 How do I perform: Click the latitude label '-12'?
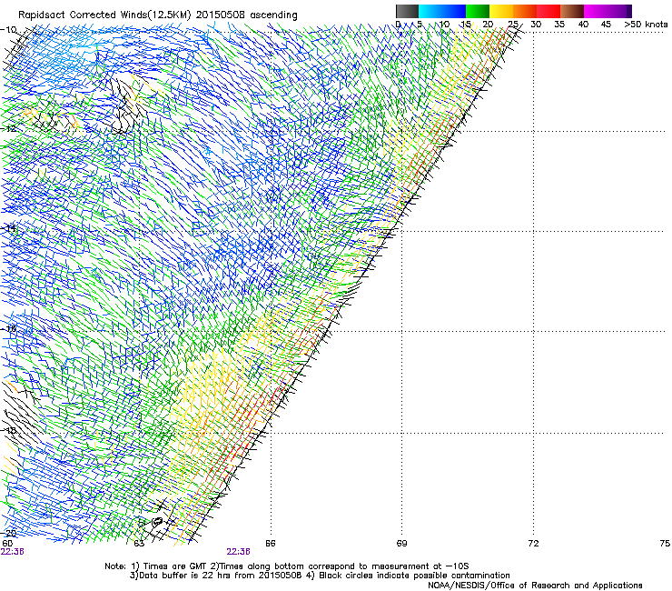(8, 128)
